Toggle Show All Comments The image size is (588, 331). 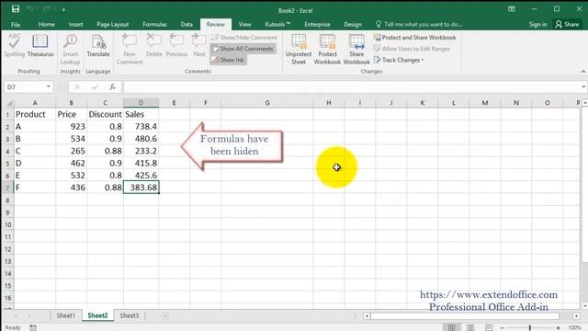[x=243, y=49]
